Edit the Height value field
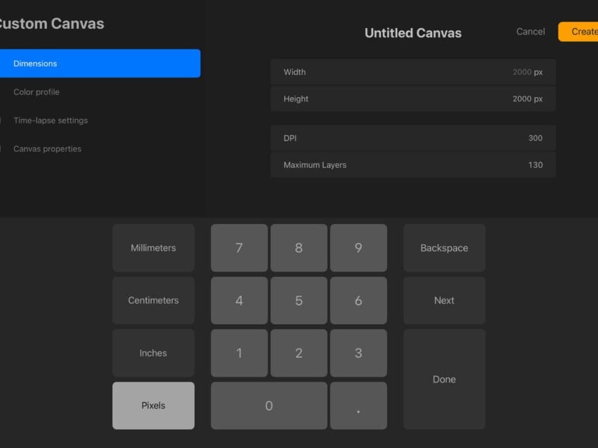The width and height of the screenshot is (598, 448). [x=413, y=99]
